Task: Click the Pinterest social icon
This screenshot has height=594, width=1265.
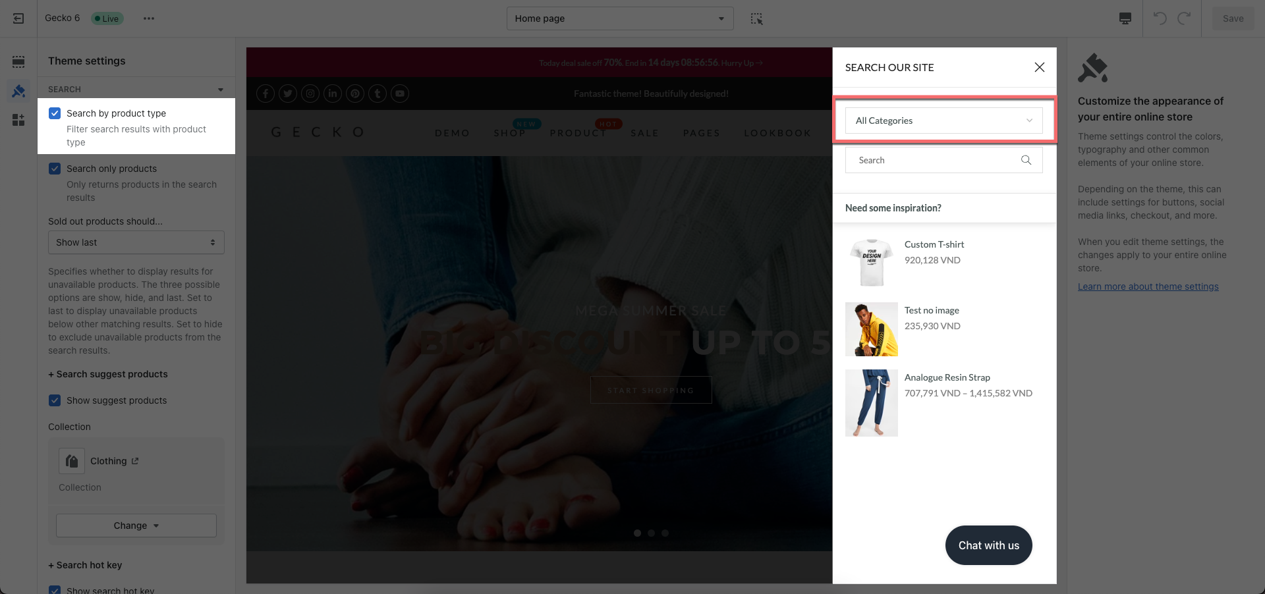Action: pyautogui.click(x=355, y=94)
